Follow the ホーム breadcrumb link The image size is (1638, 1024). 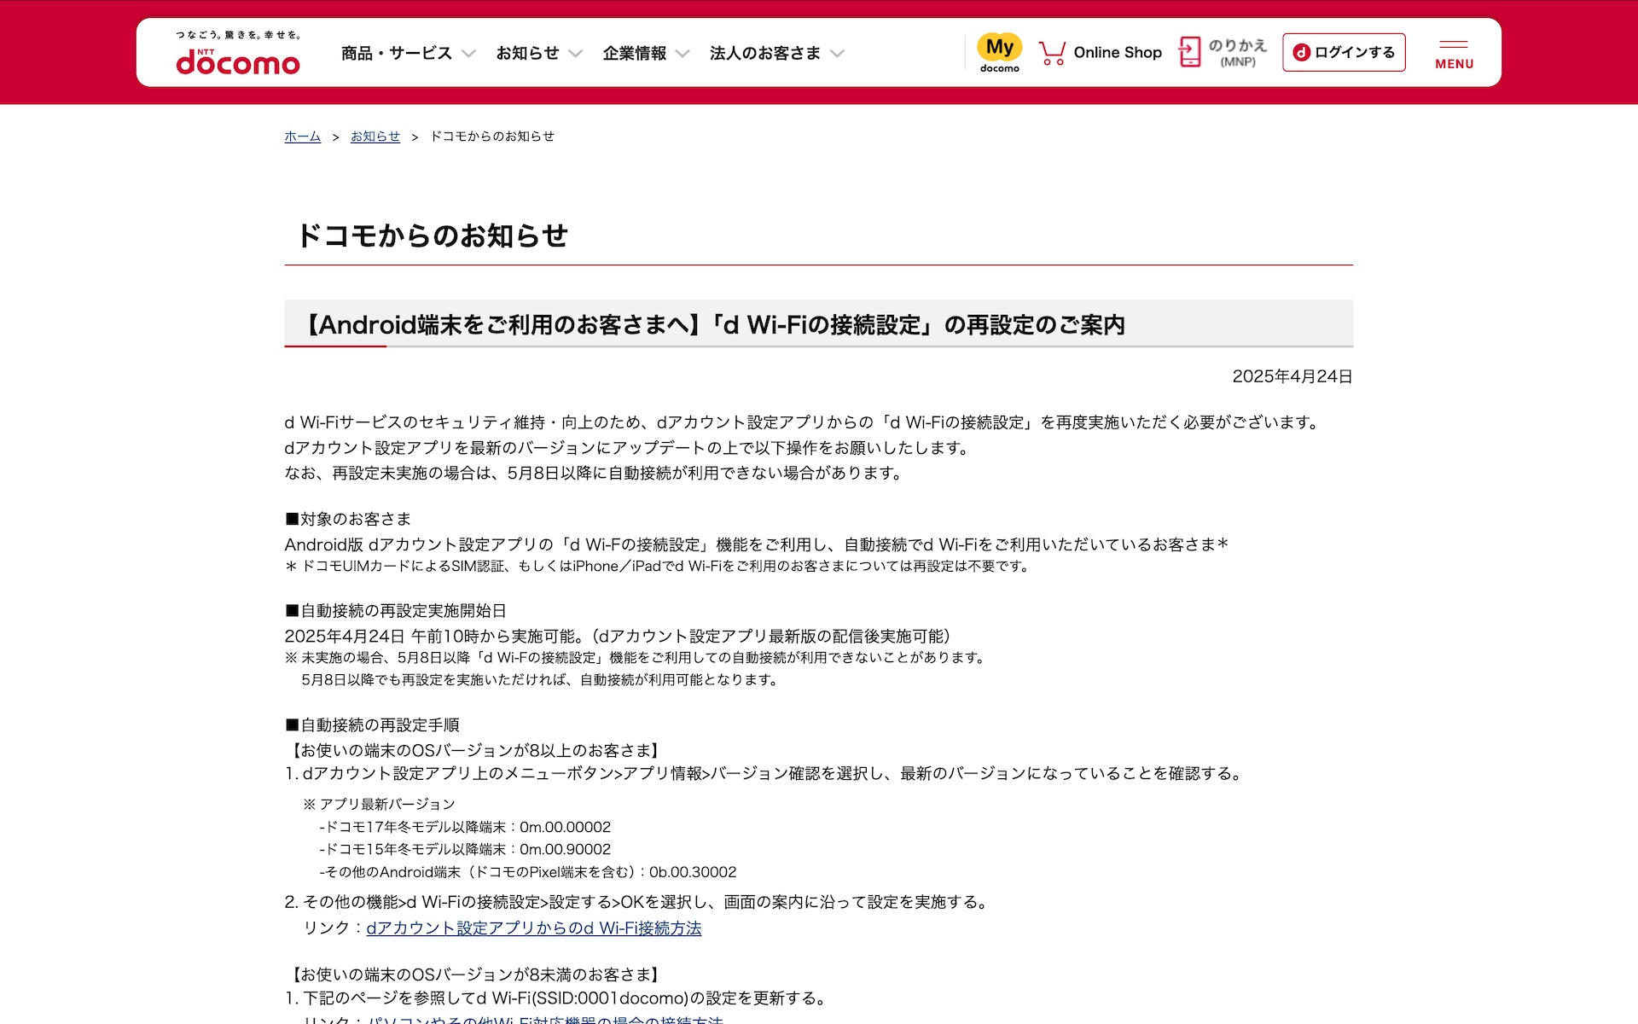pos(302,137)
